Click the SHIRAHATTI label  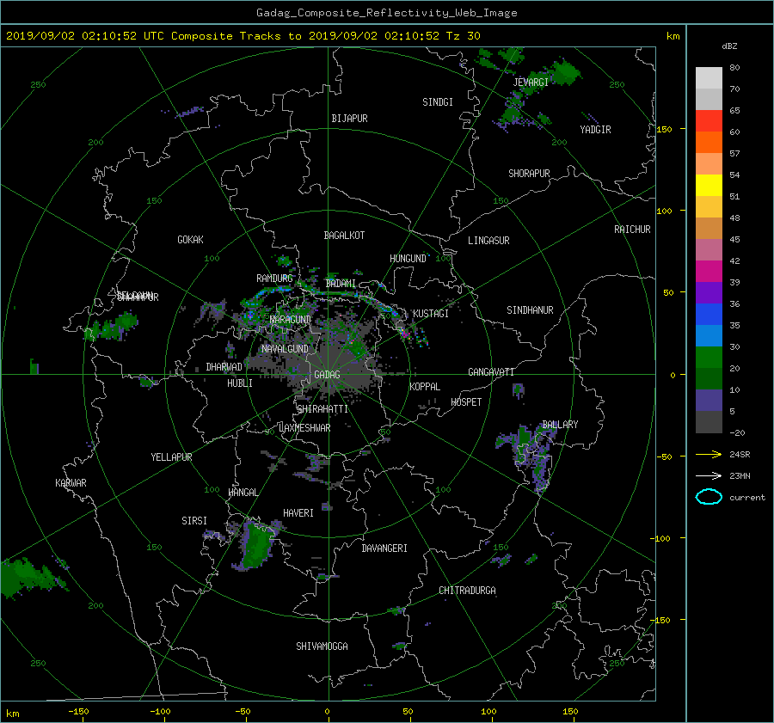tap(322, 409)
